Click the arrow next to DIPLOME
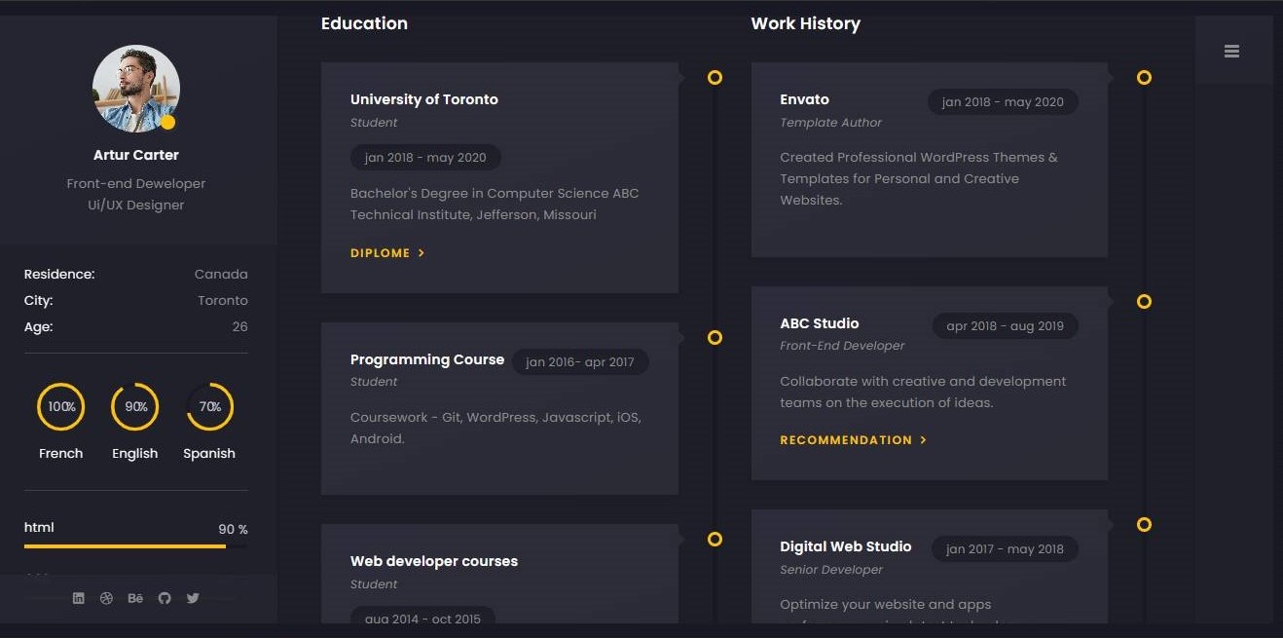This screenshot has height=638, width=1283. pyautogui.click(x=422, y=253)
